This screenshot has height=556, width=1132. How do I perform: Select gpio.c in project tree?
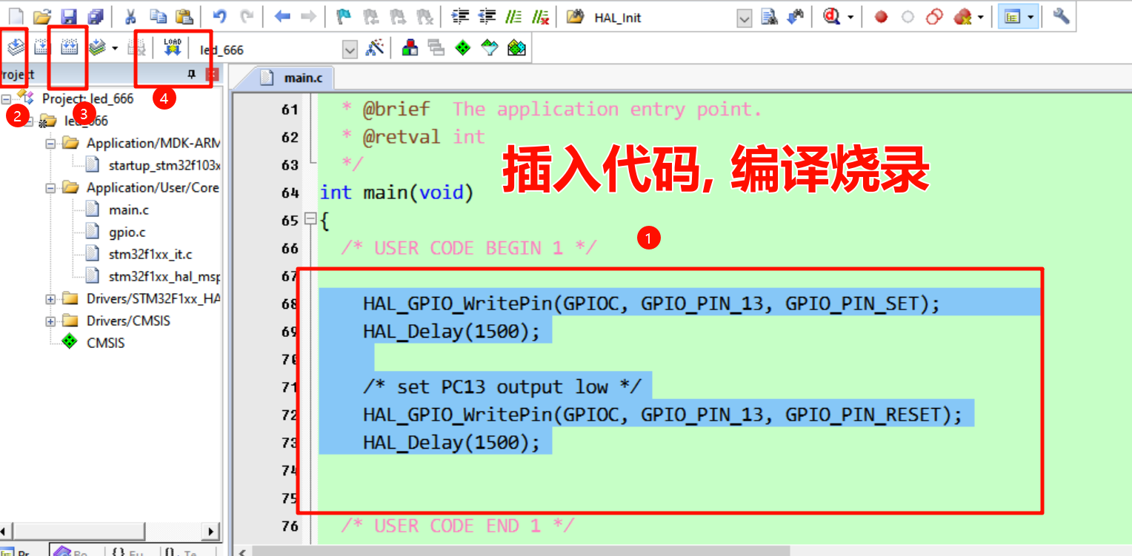coord(127,232)
